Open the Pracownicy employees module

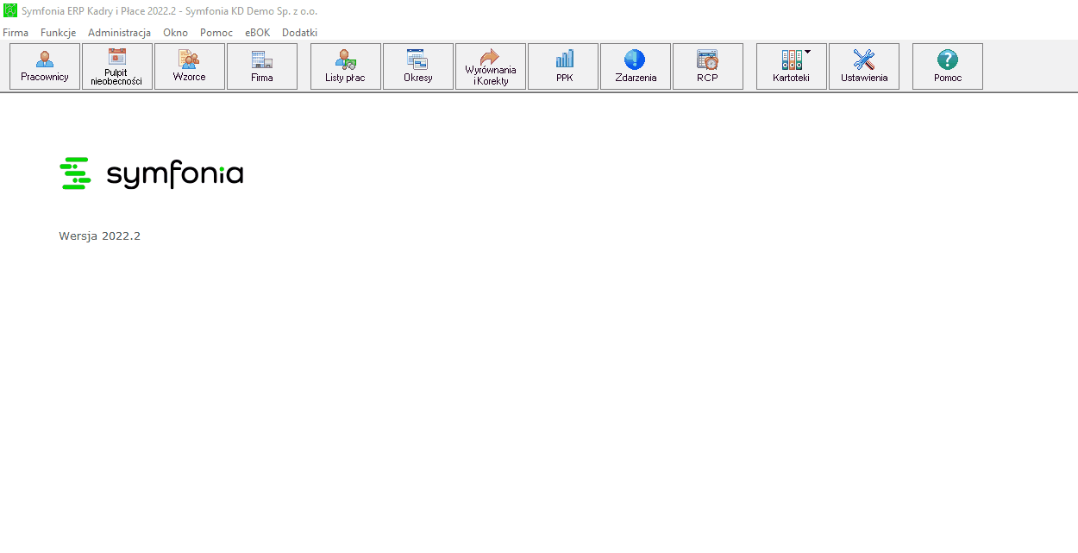tap(45, 66)
